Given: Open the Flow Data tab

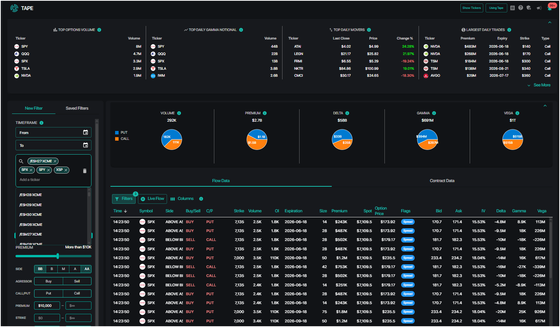Looking at the screenshot, I should coord(221,181).
